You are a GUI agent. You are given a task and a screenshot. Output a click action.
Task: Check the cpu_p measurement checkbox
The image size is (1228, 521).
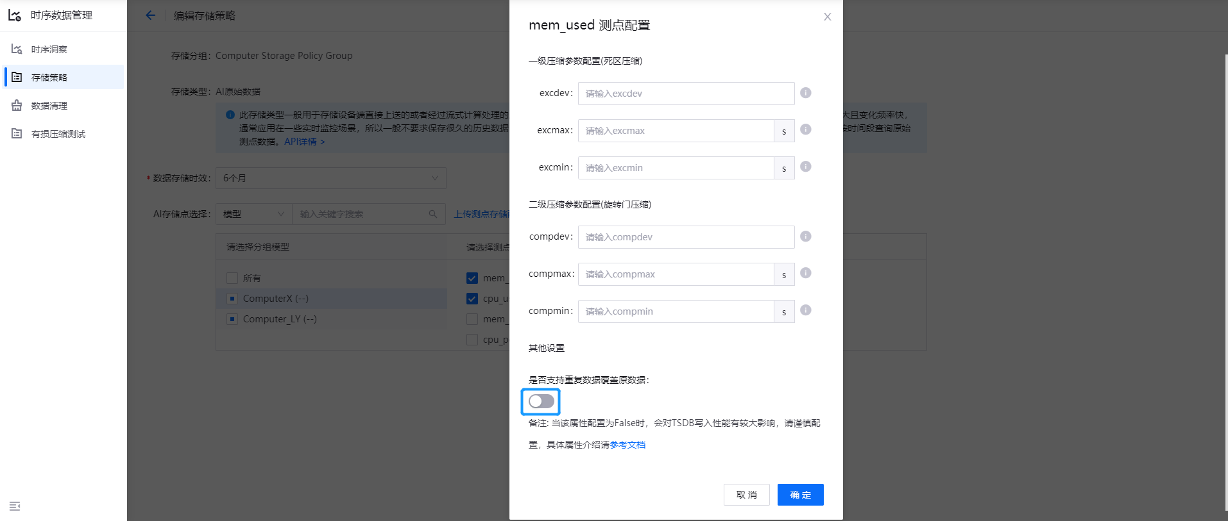point(472,340)
